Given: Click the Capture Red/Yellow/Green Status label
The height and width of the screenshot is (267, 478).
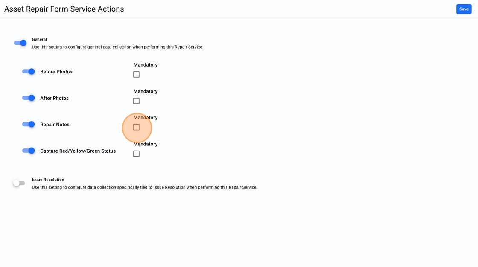Looking at the screenshot, I should (78, 151).
